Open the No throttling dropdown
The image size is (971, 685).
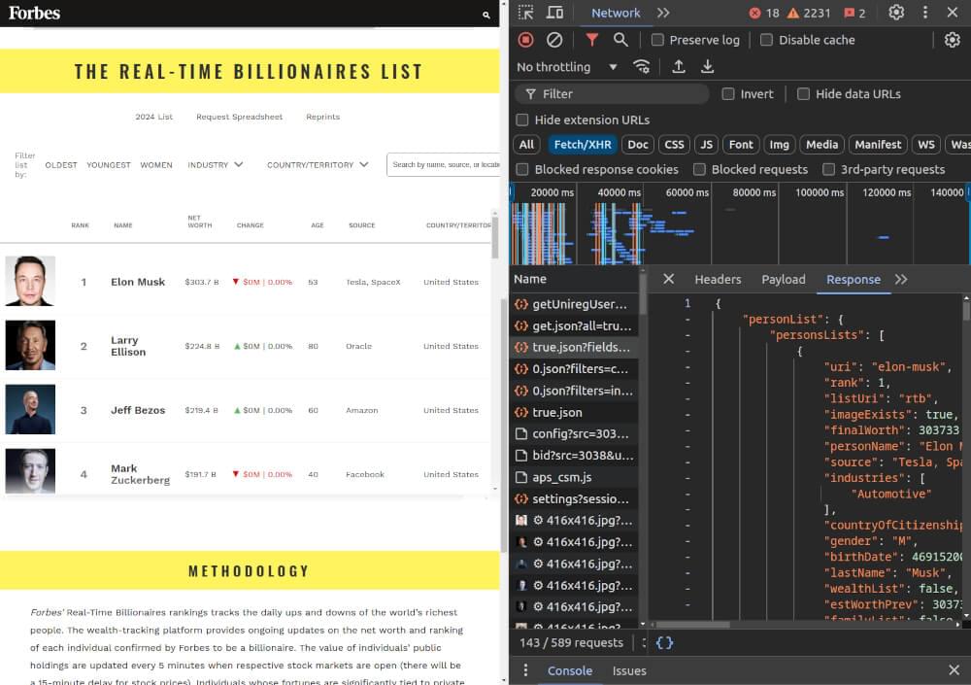pyautogui.click(x=567, y=67)
